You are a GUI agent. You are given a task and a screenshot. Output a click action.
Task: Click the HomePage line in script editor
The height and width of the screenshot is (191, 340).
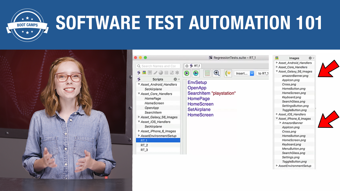tap(199, 99)
